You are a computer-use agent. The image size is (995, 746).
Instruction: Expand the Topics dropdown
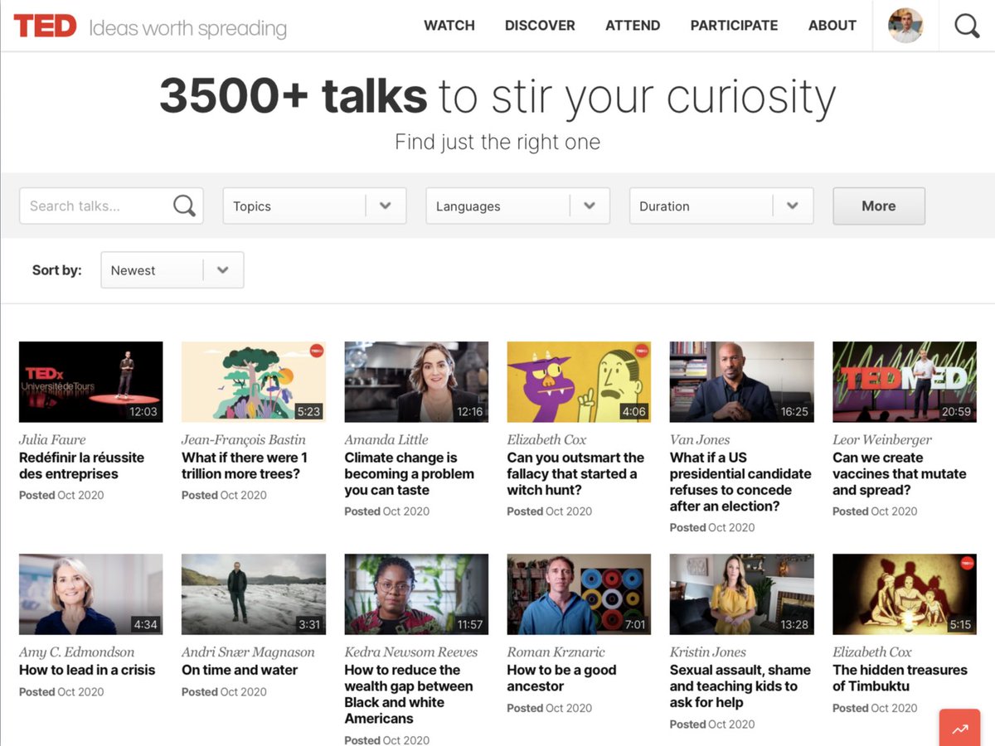[x=314, y=206]
